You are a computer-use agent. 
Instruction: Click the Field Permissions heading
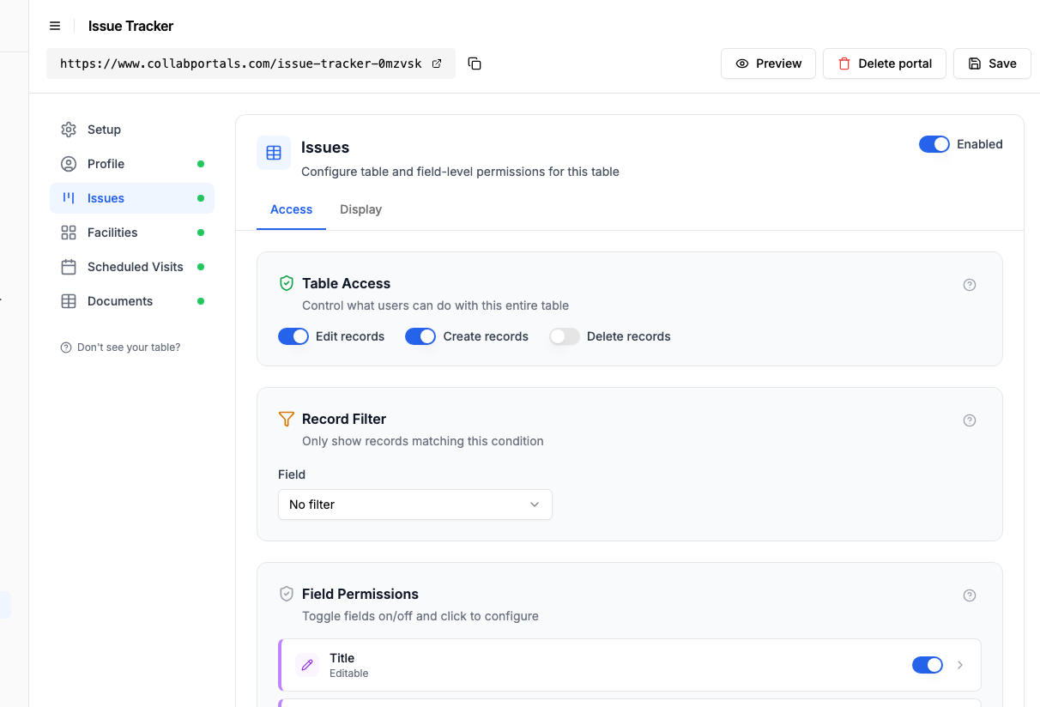click(x=360, y=594)
